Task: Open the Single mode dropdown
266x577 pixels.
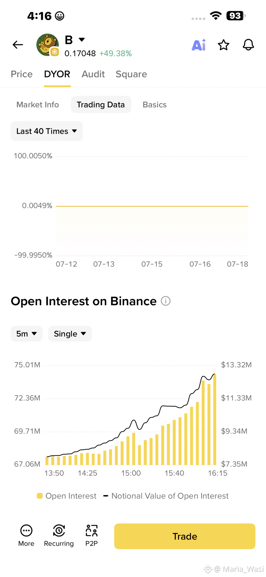Action: [70, 334]
